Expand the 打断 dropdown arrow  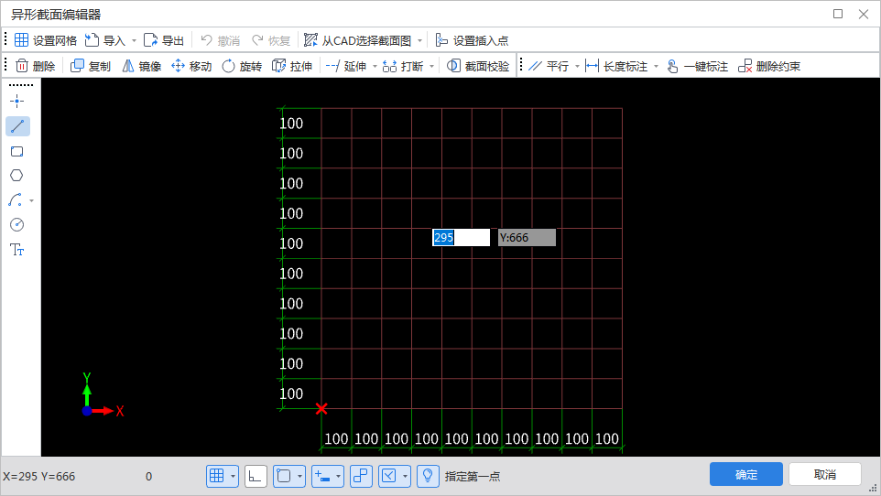[431, 66]
